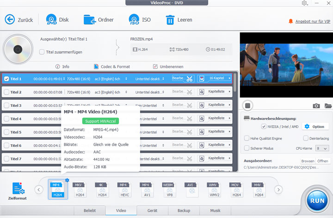
Task: Enable Sicherer Modus checkbox
Action: (247, 148)
